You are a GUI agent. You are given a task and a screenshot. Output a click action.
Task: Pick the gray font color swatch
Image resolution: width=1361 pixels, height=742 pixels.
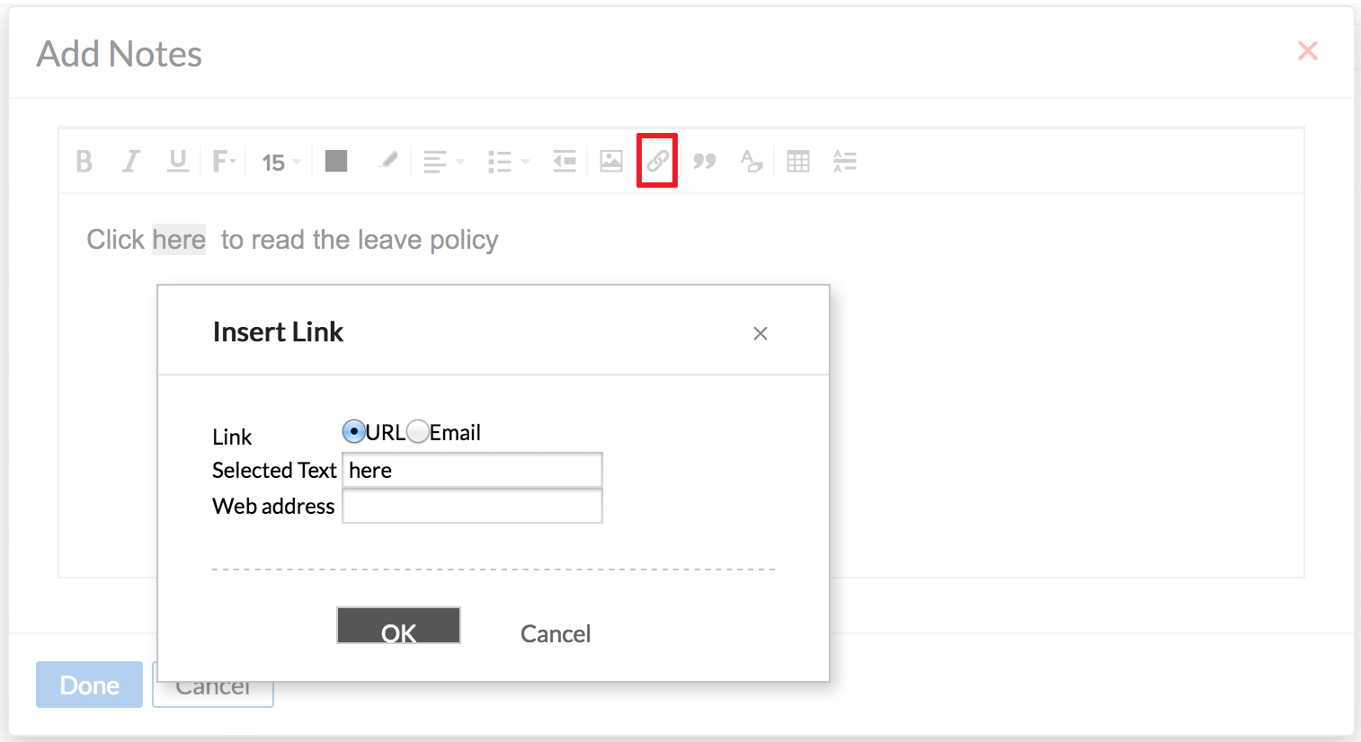[336, 161]
